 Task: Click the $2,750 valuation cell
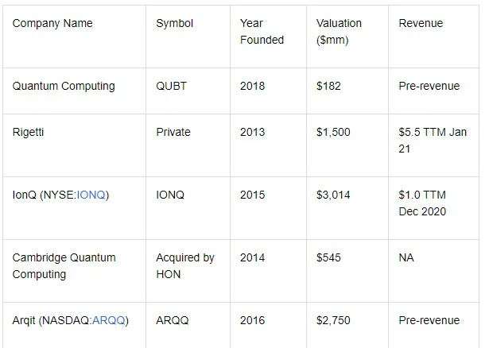pyautogui.click(x=332, y=320)
